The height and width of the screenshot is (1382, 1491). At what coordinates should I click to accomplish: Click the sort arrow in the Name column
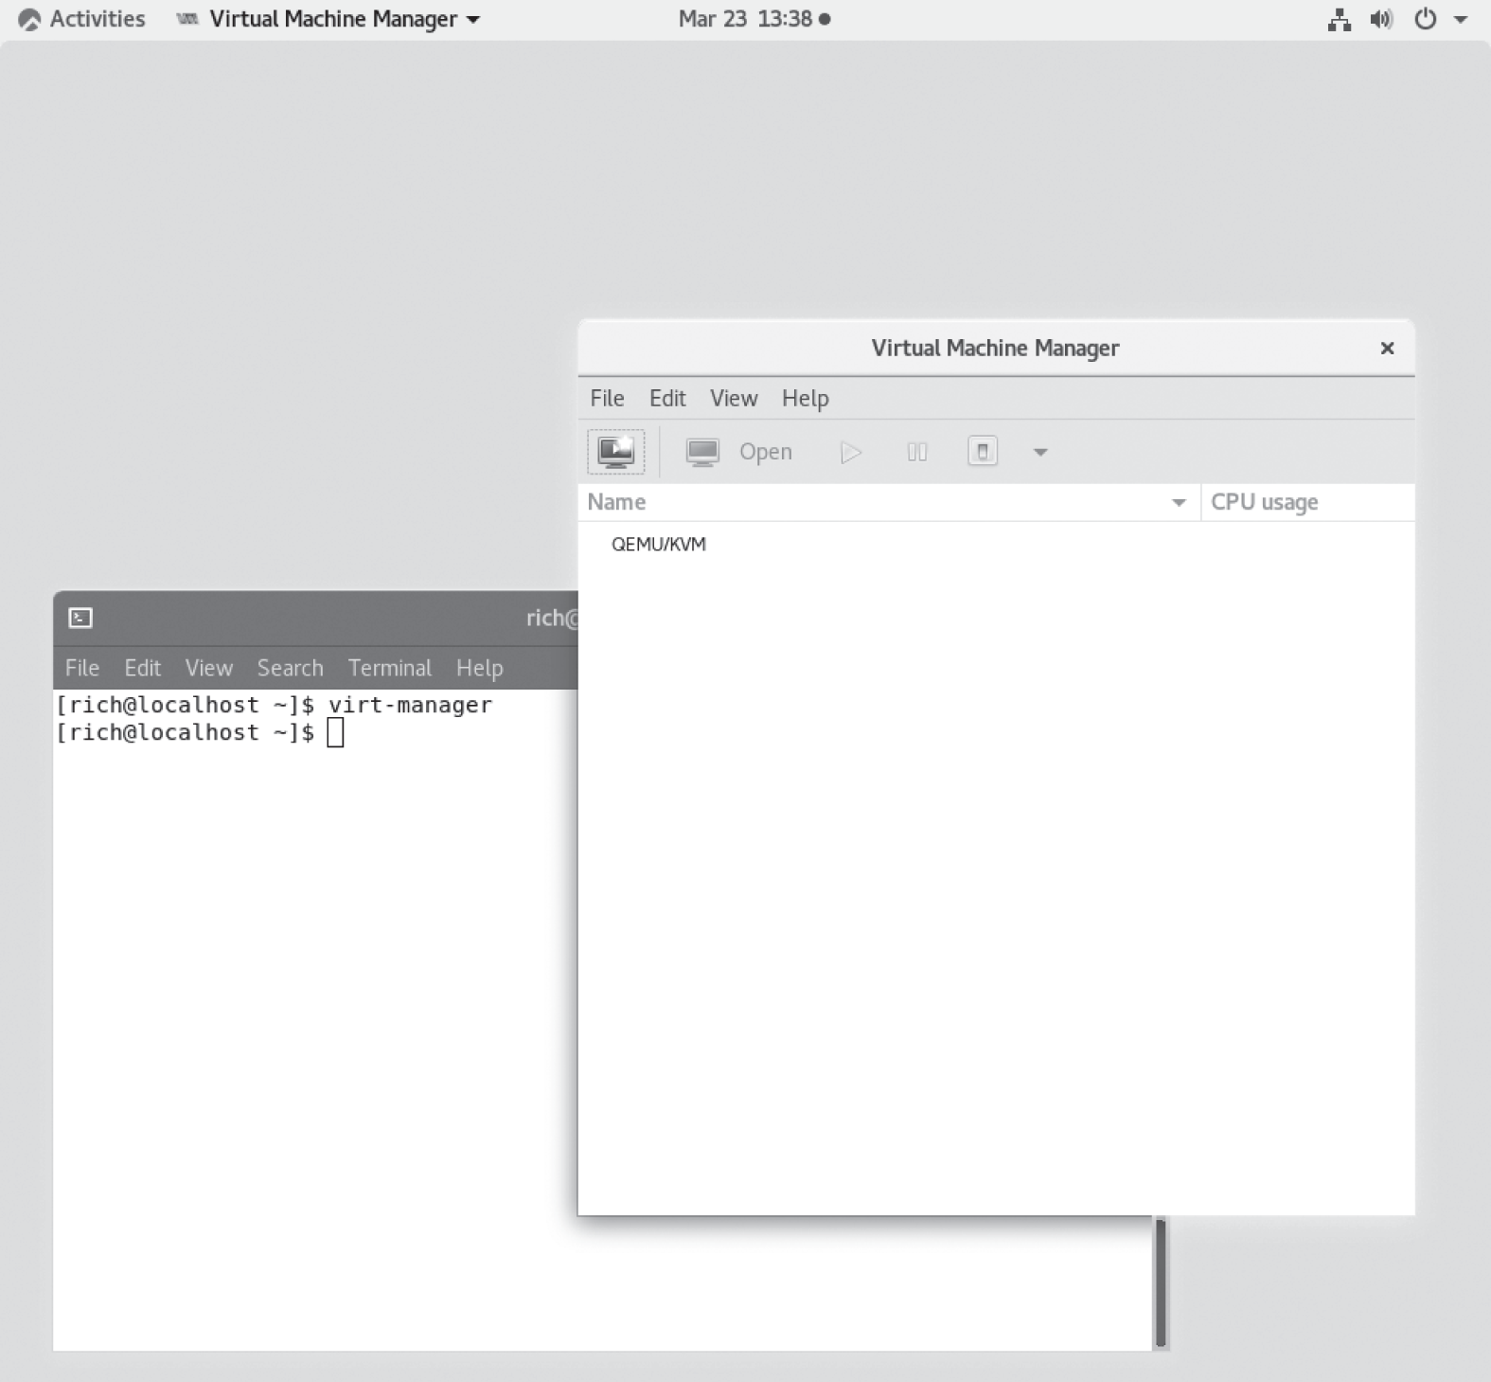coord(1179,503)
